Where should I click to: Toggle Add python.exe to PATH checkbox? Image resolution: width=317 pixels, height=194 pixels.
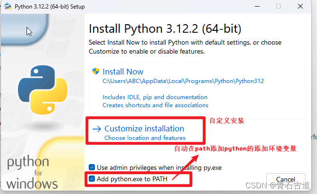pos(92,179)
